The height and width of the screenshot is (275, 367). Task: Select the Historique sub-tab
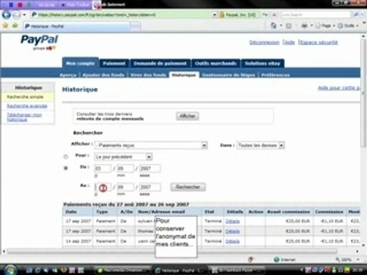point(184,75)
